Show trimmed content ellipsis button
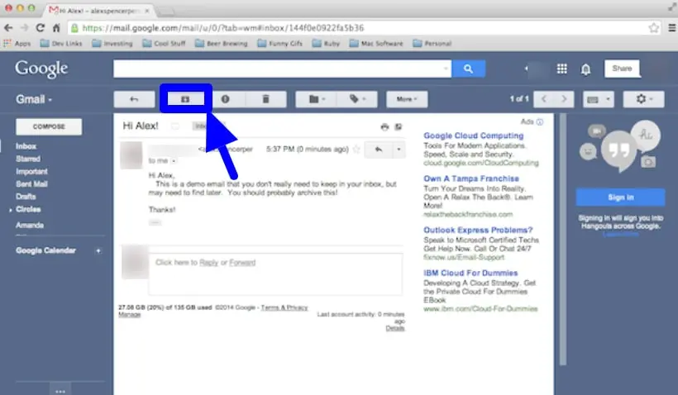Viewport: 678px width, 395px height. coord(155,222)
